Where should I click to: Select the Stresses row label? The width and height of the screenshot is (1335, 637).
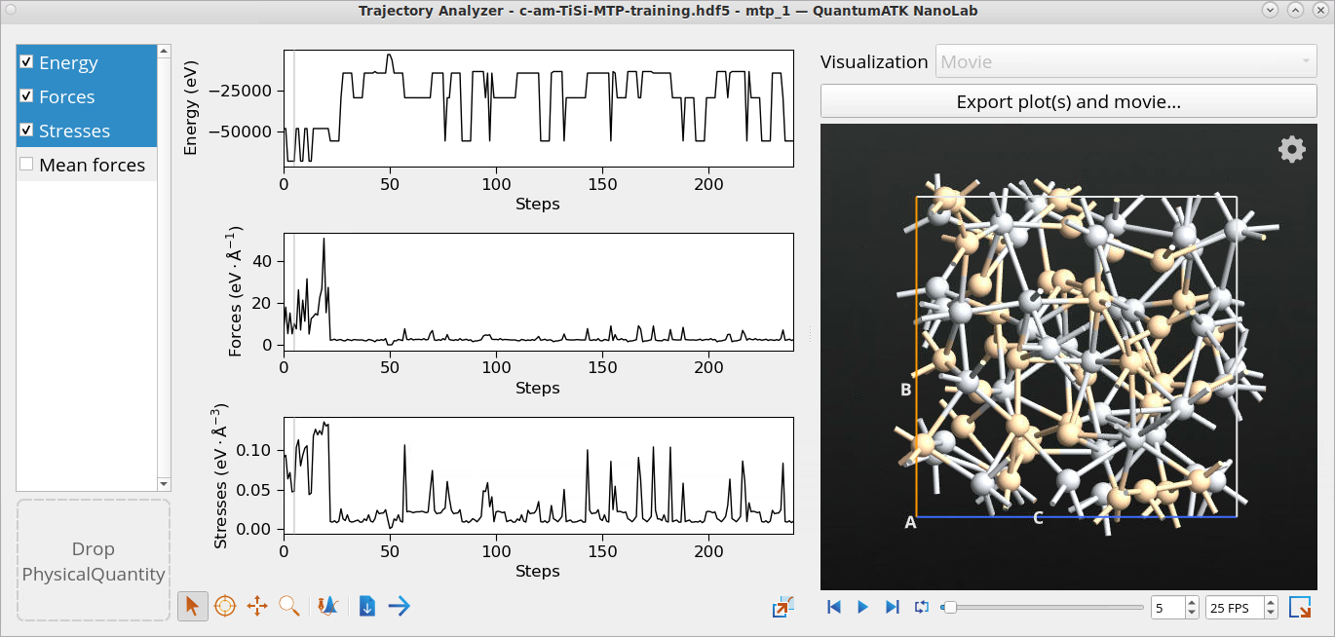point(74,131)
